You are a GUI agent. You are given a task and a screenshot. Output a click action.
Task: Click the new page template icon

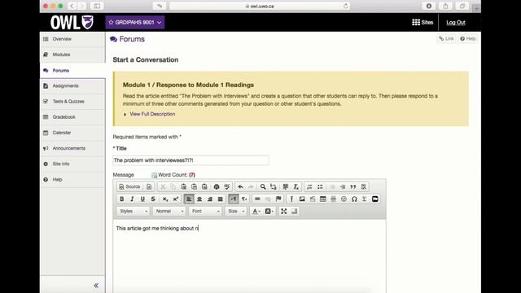tap(149, 186)
